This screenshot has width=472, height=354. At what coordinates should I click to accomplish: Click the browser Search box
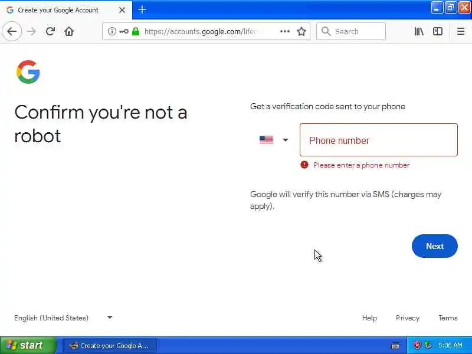[351, 31]
